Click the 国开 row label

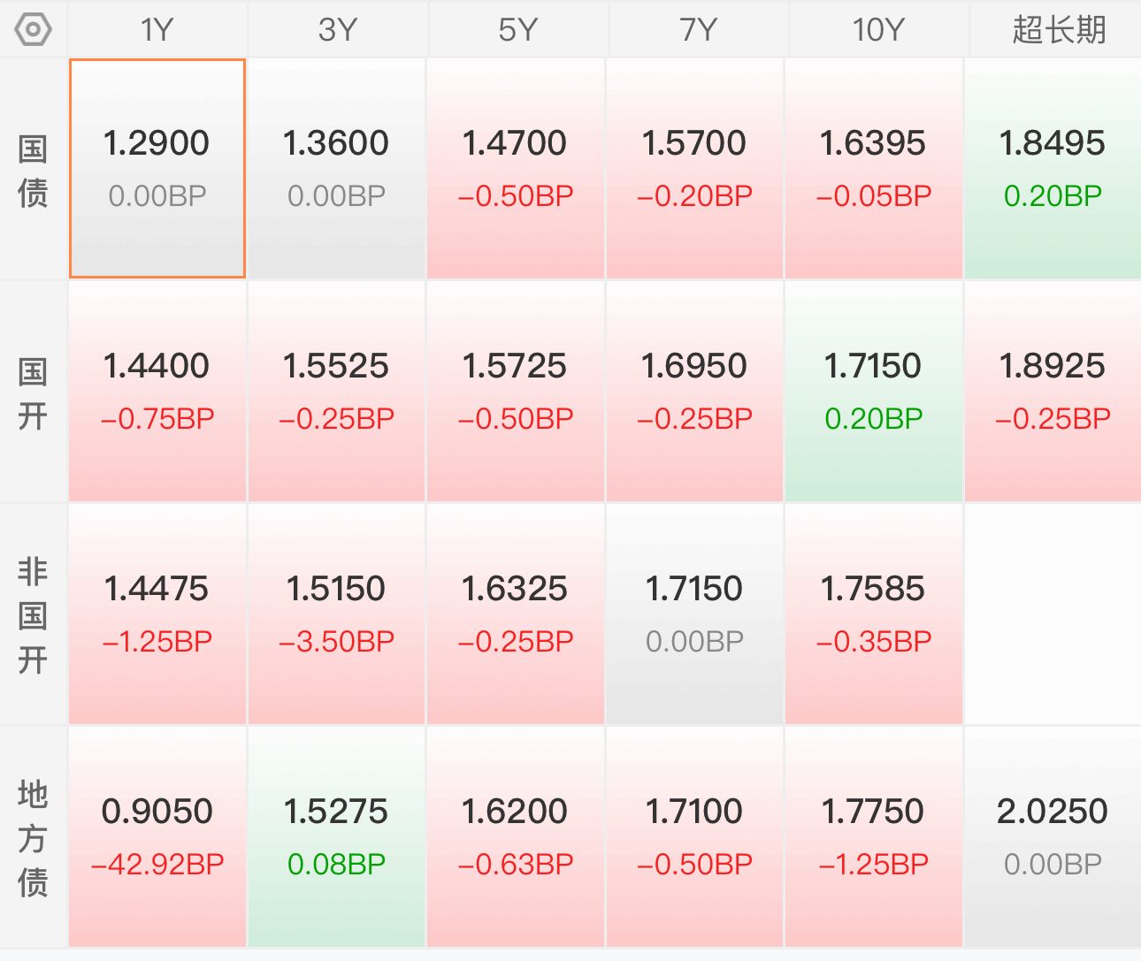33,393
